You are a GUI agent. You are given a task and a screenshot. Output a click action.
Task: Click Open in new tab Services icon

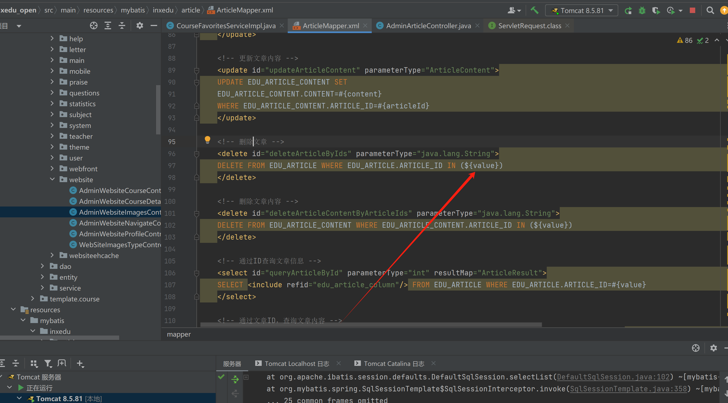point(62,363)
